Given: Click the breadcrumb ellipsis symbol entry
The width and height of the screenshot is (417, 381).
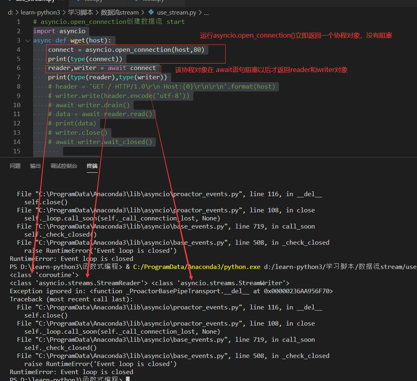Looking at the screenshot, I should tap(206, 13).
